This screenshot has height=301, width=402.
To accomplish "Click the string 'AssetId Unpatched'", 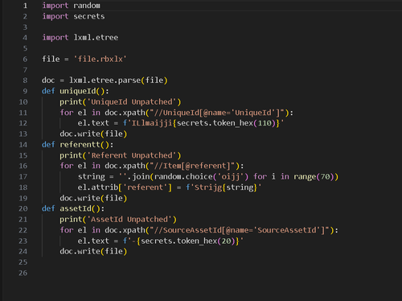I will click(x=129, y=220).
